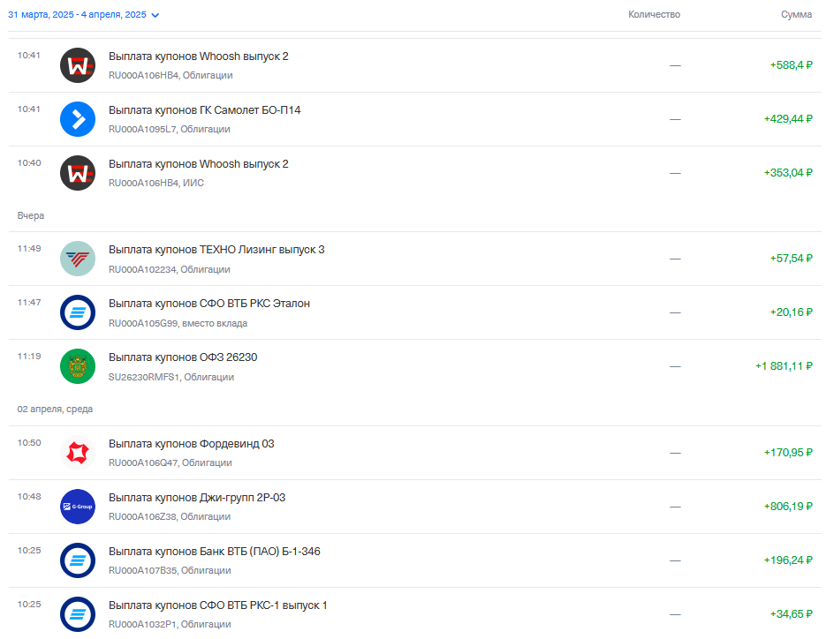
Task: Click RU000A106Z38, Облигации subtitle
Action: [169, 516]
